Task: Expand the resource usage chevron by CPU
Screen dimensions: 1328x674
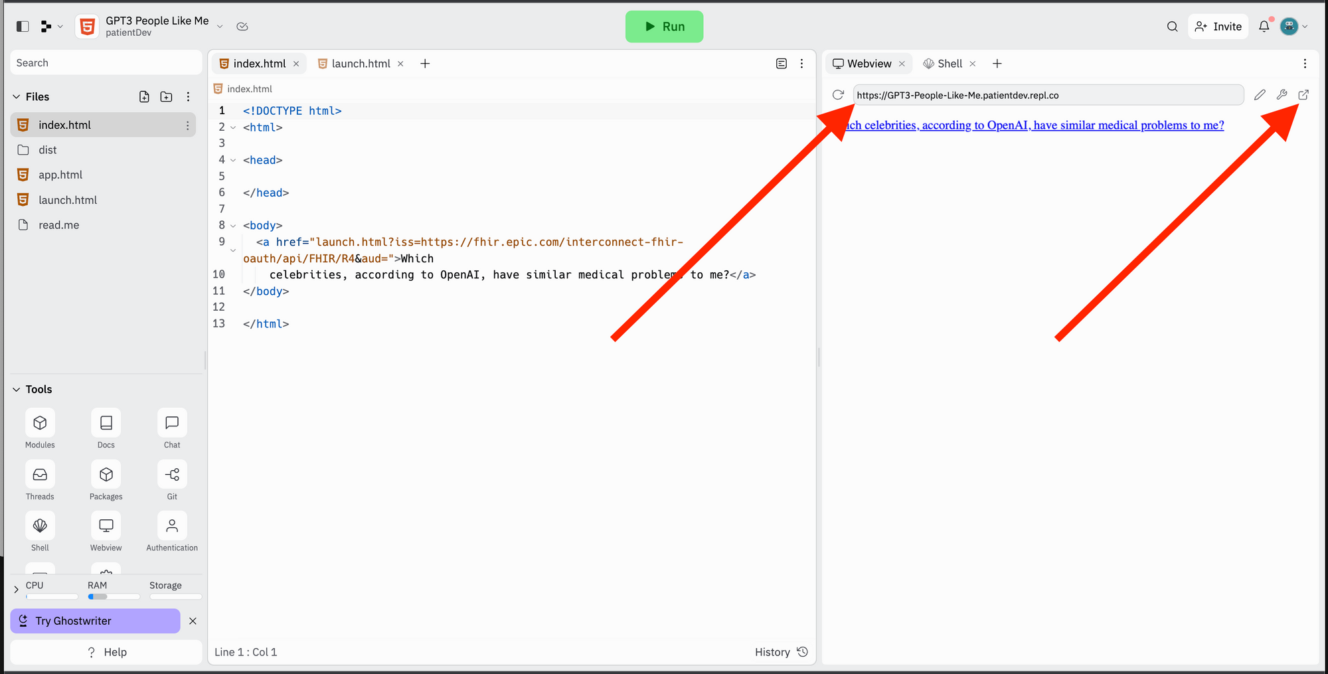Action: click(x=17, y=589)
